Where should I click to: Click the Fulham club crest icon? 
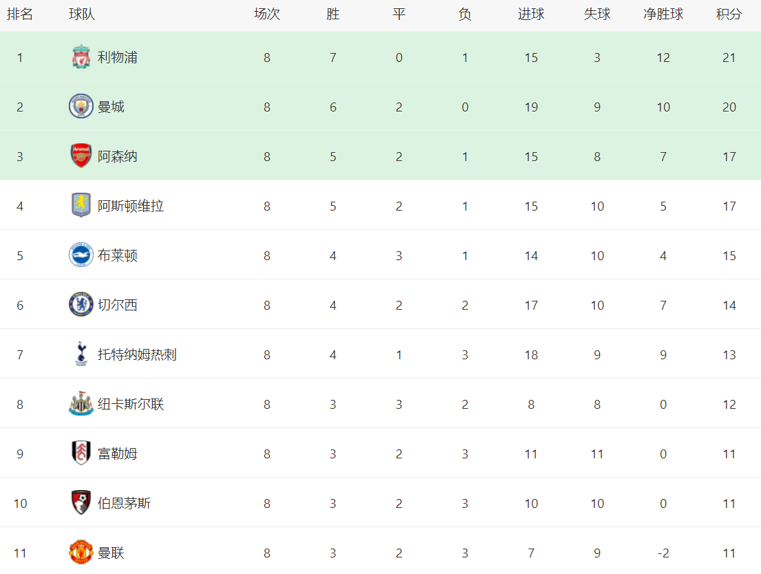(81, 454)
